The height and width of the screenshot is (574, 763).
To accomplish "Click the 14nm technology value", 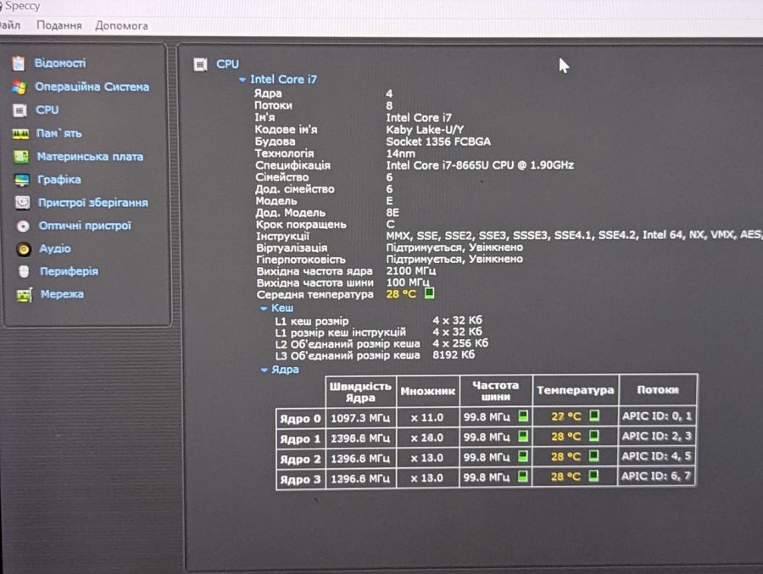I will click(400, 153).
